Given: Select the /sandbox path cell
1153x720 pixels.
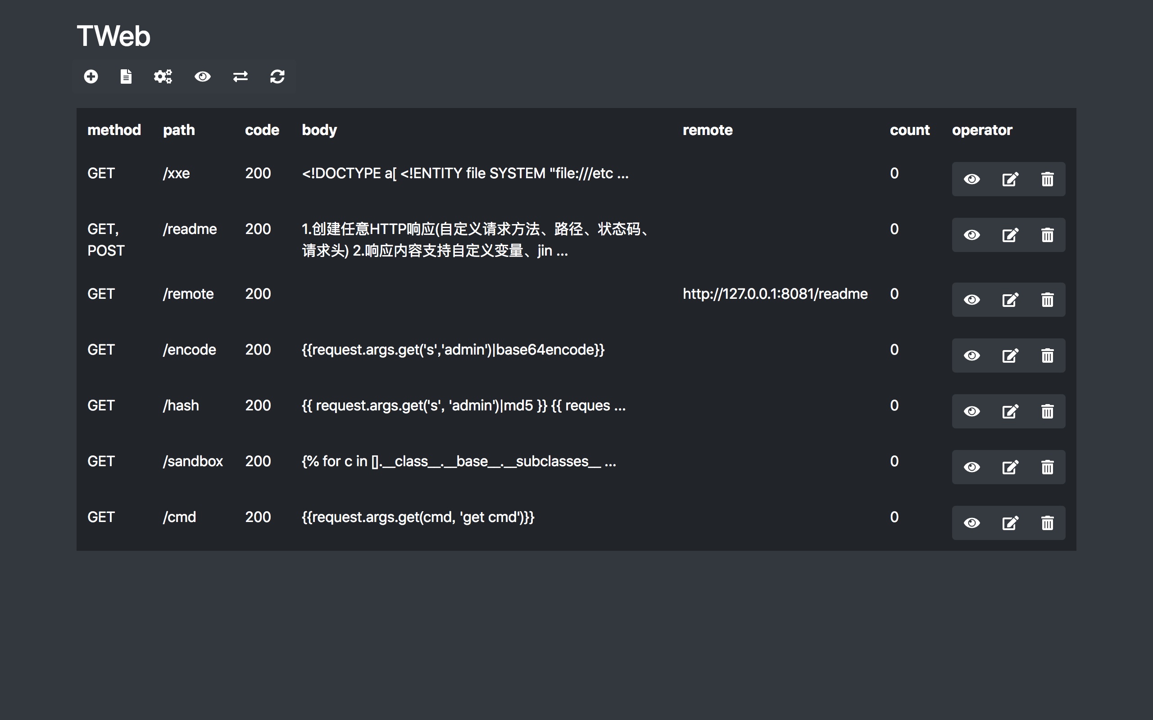Looking at the screenshot, I should click(192, 461).
